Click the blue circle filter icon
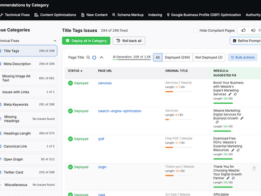Viewport: 261px width, 196px height. 94,58
